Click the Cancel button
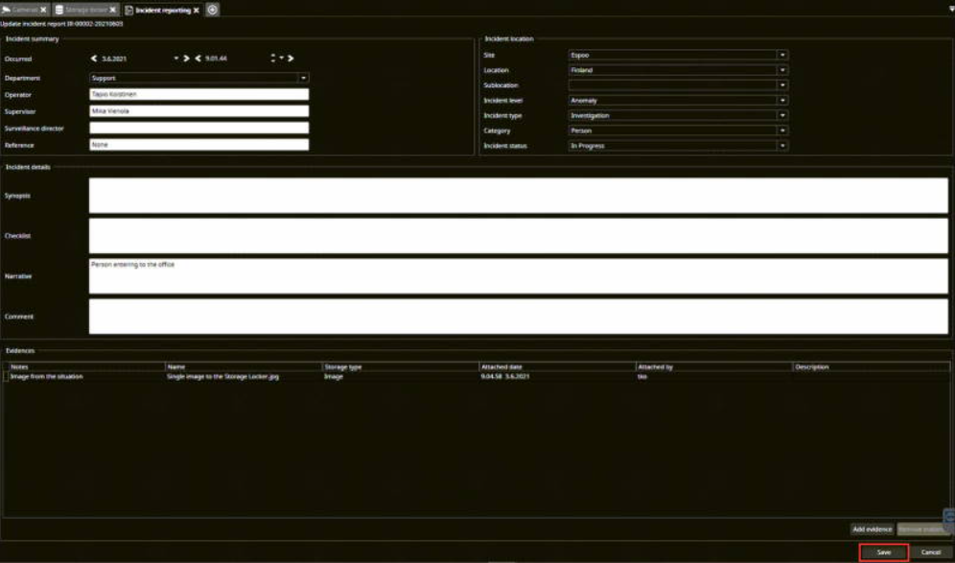This screenshot has height=563, width=955. [930, 552]
